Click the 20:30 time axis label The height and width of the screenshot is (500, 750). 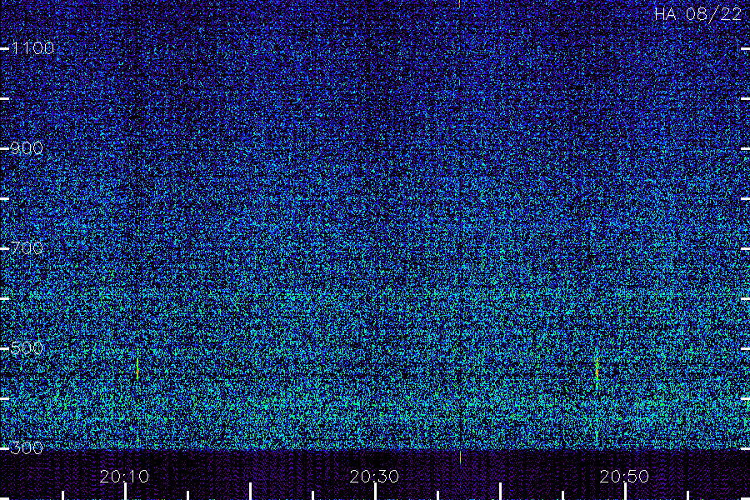tap(374, 476)
